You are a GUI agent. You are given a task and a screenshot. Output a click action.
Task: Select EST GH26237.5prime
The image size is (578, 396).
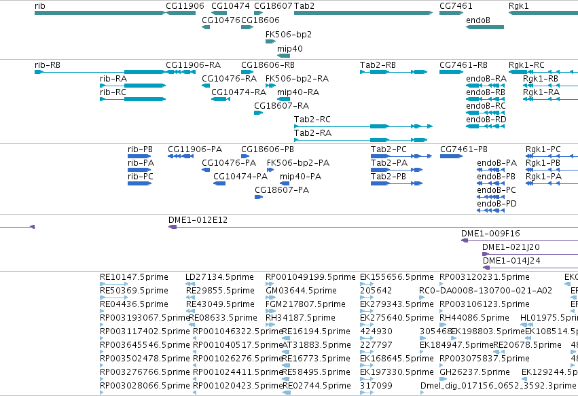[x=474, y=372]
